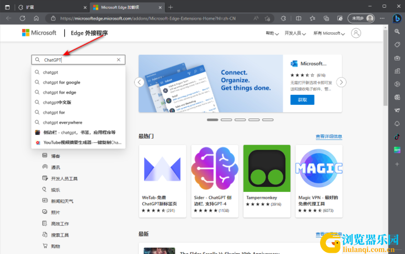Open the Tampermonkey extension card
This screenshot has height=254, width=405.
pyautogui.click(x=267, y=181)
